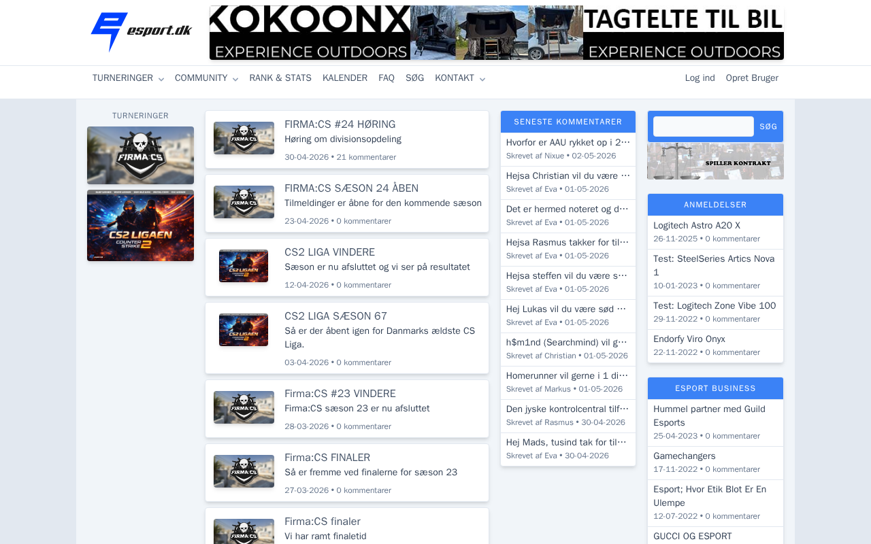Open the Kokoonx banner advertisement
Viewport: 871px width, 544px height.
coord(497,33)
